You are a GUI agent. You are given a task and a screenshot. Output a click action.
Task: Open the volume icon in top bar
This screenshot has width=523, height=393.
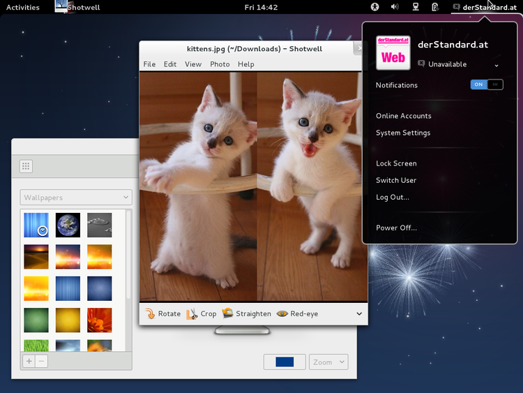(x=395, y=7)
